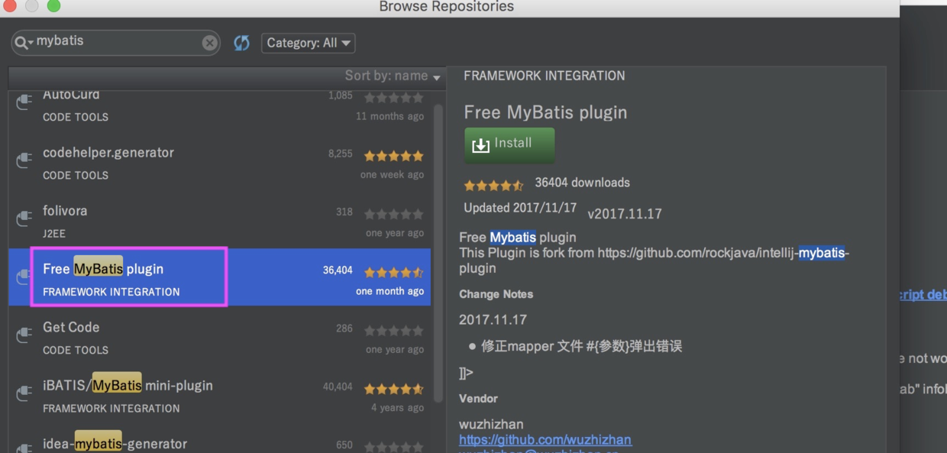The height and width of the screenshot is (453, 947).
Task: Select the AutoCurd plugin row
Action: [x=219, y=106]
